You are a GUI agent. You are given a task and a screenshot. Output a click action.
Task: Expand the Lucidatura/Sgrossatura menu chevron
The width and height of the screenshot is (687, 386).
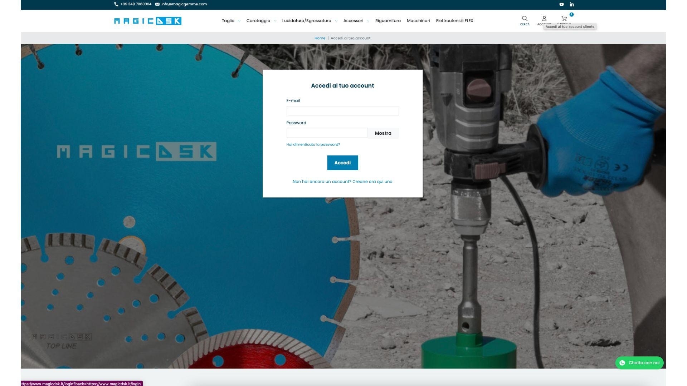pos(336,21)
